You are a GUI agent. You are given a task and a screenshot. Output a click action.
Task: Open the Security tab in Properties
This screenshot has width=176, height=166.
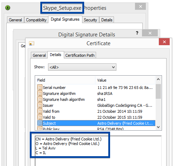point(90,20)
